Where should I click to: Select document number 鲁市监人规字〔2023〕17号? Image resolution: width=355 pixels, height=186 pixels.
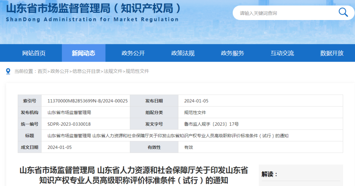click(211, 124)
